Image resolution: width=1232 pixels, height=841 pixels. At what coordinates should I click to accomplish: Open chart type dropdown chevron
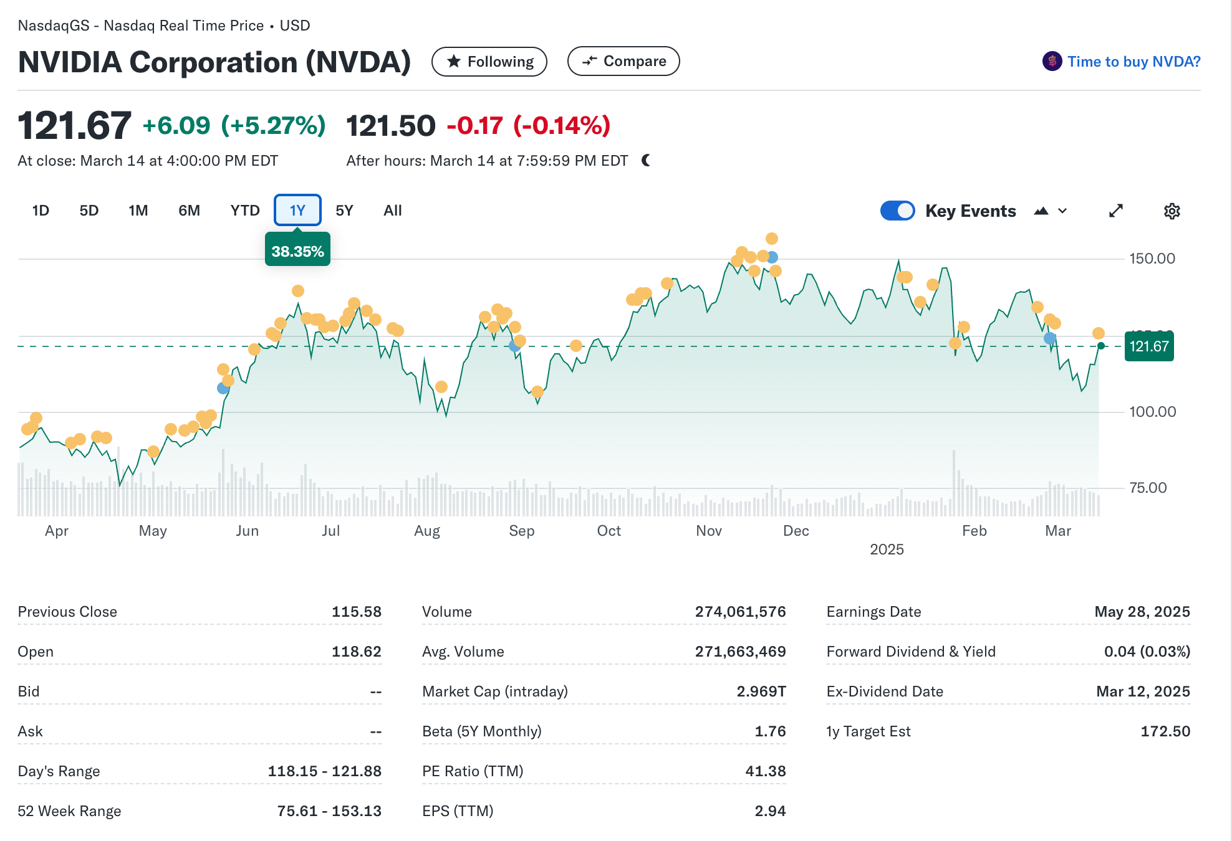[1062, 211]
